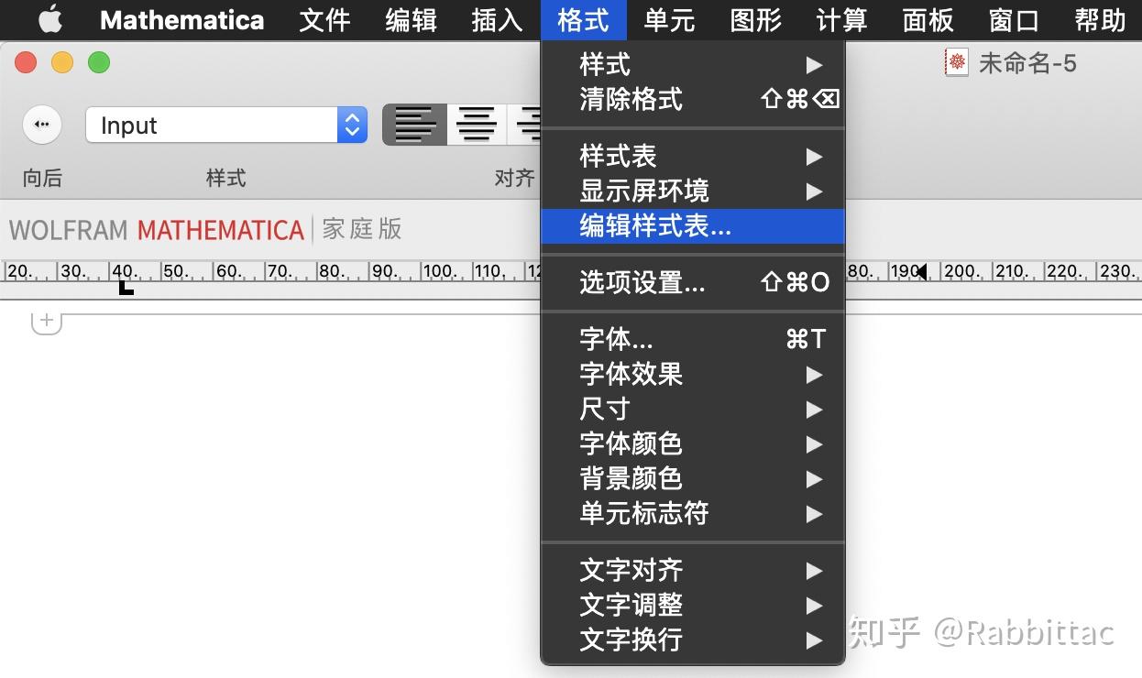Screen dimensions: 1142x678
Task: Open the Apple logo menu
Action: pos(49,19)
